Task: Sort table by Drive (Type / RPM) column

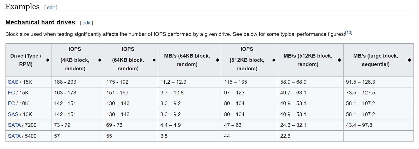Action: point(48,60)
